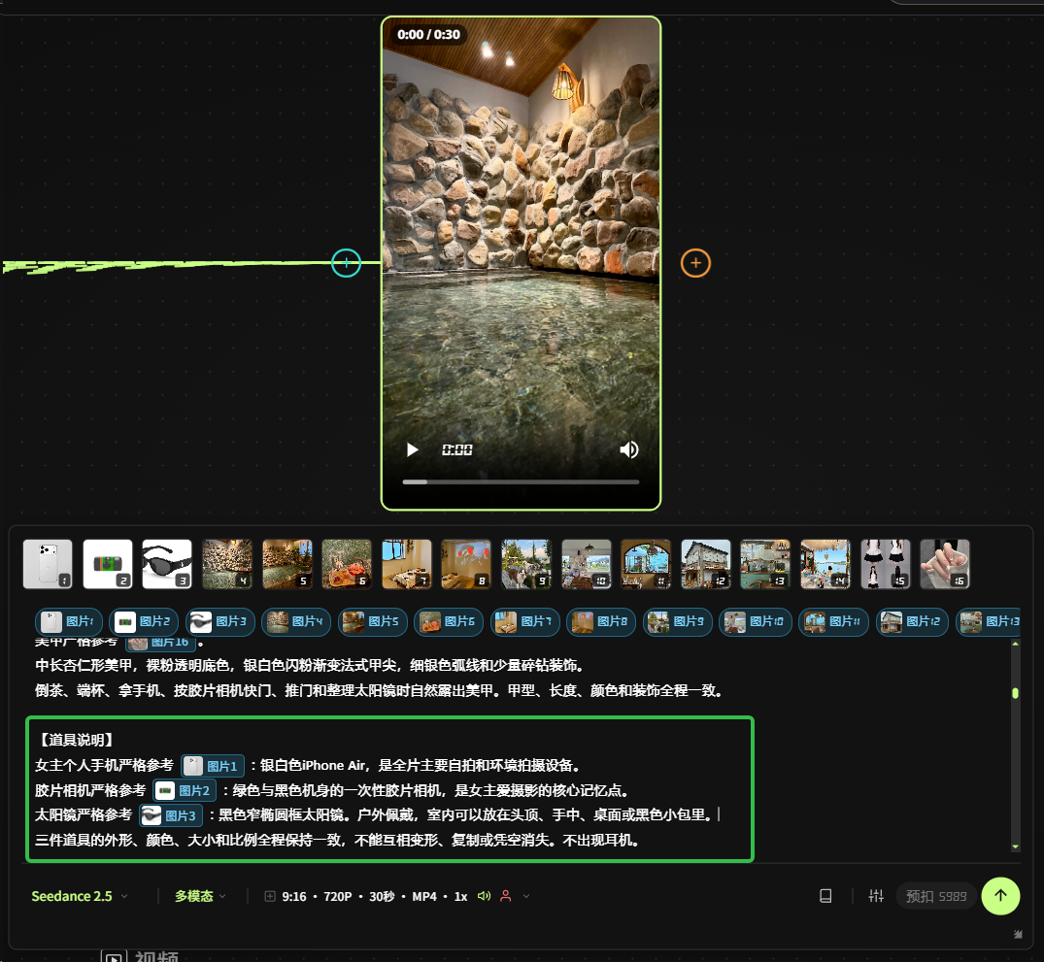Select thumbnail 2 of the film camera

[108, 564]
